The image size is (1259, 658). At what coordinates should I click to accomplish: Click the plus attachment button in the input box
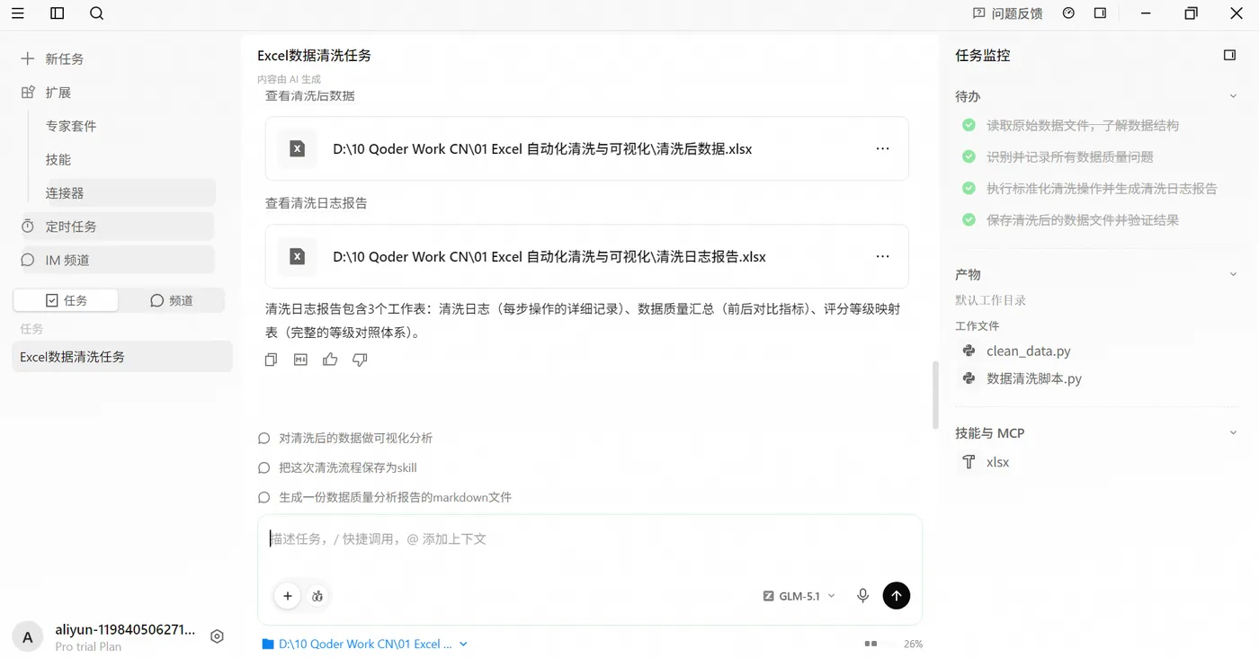point(288,595)
